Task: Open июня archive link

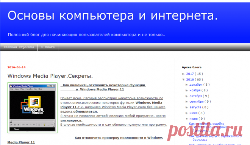Action: [194, 119]
